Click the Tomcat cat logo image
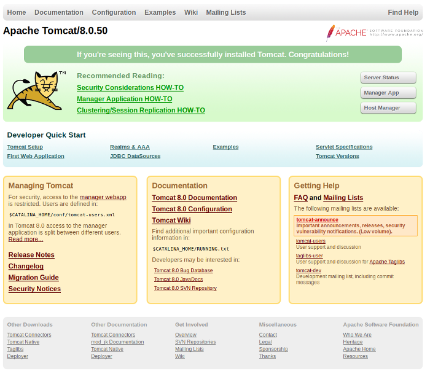The width and height of the screenshot is (430, 371). (x=37, y=91)
